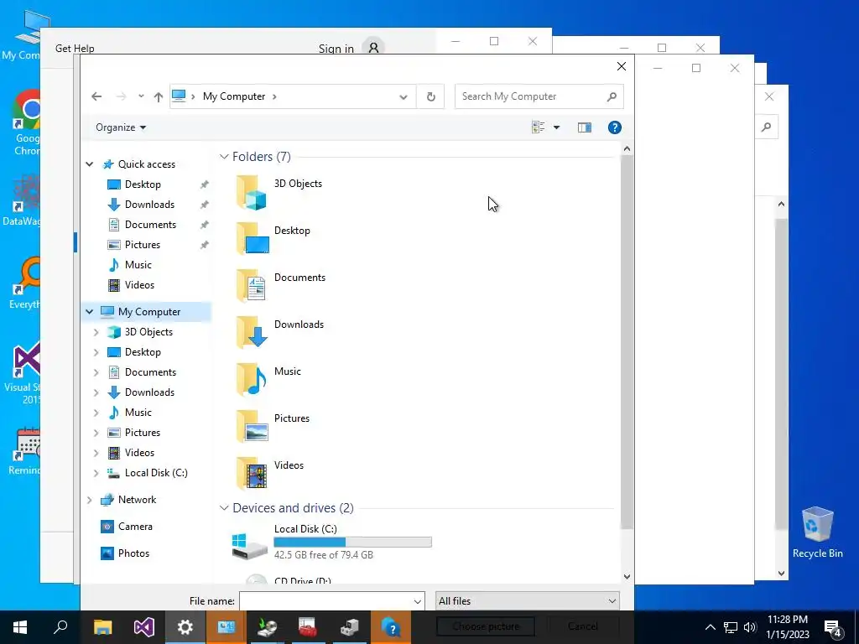
Task: Click the file list scroll-down arrow
Action: pos(627,577)
